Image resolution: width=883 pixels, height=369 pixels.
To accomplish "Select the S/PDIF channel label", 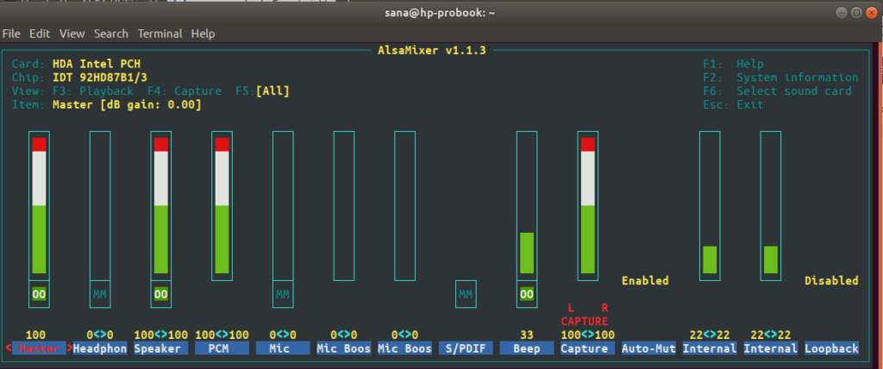I will click(466, 348).
